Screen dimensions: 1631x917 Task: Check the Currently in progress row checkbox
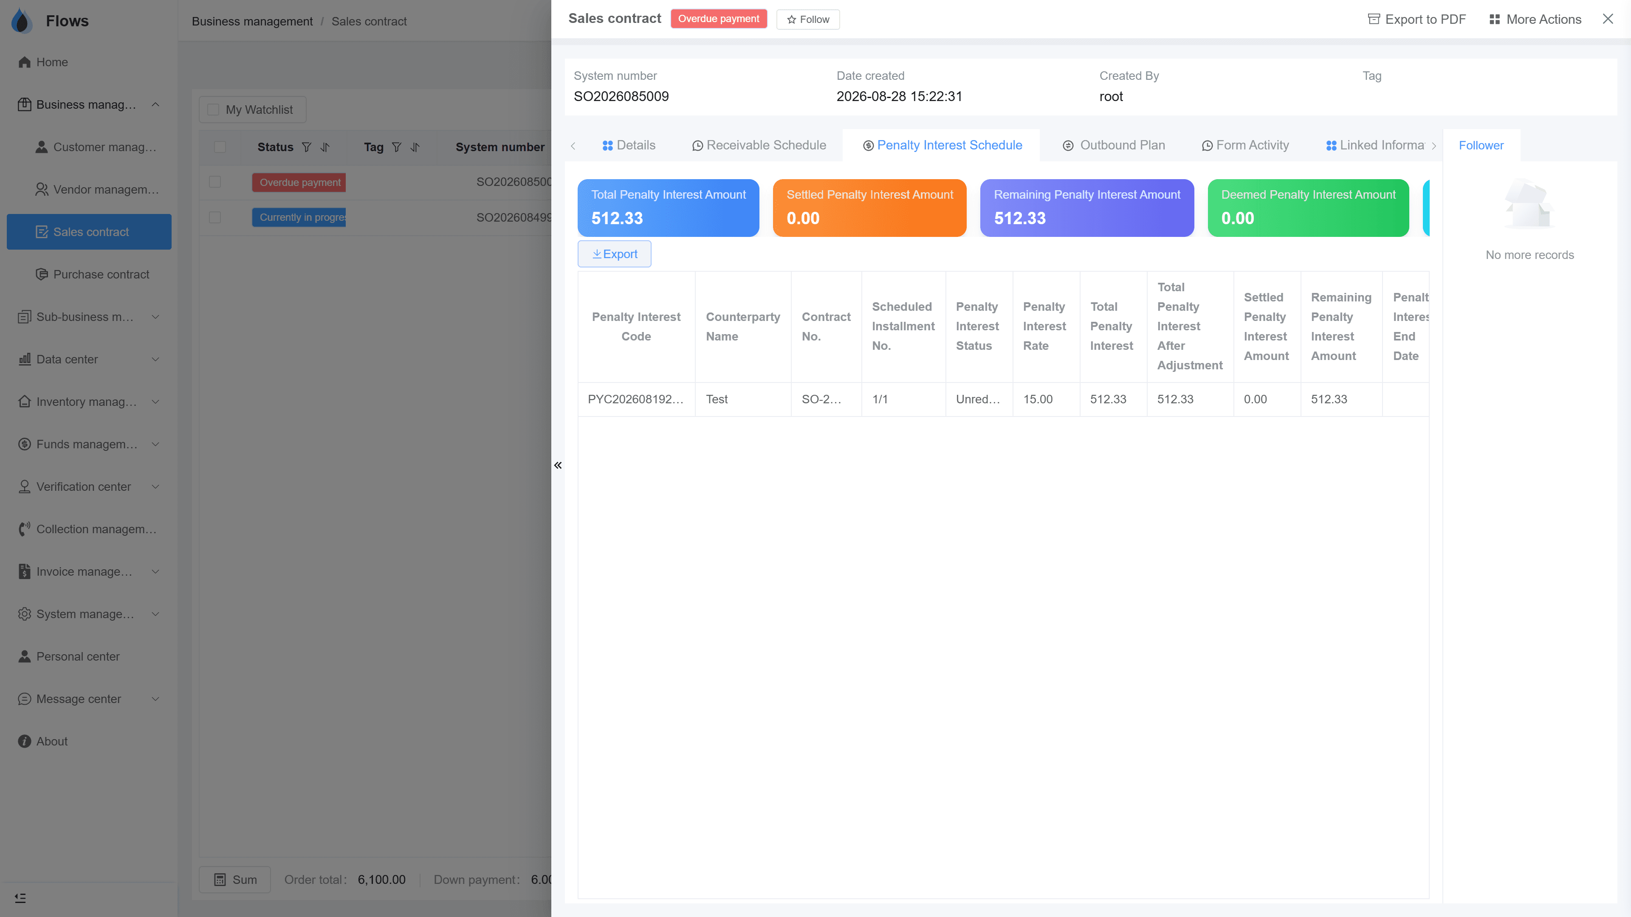[x=214, y=217]
